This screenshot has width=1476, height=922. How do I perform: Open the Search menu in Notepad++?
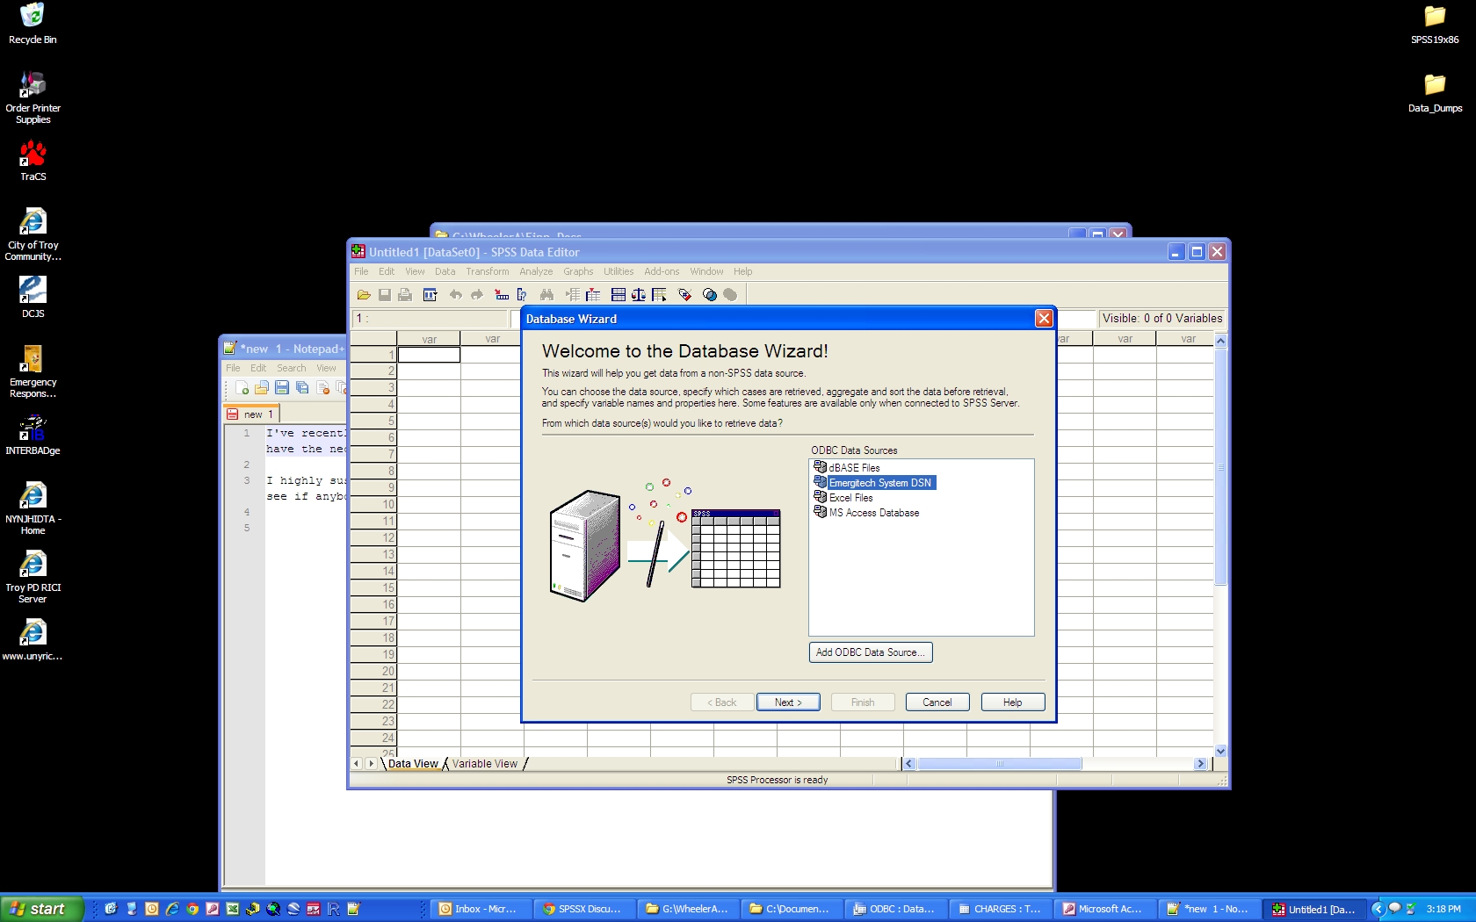coord(291,368)
